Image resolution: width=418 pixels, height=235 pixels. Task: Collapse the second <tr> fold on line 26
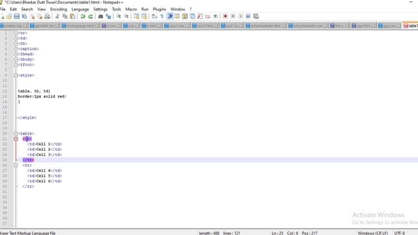tap(16, 165)
